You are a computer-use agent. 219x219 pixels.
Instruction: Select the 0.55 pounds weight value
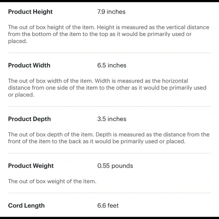coord(115,166)
